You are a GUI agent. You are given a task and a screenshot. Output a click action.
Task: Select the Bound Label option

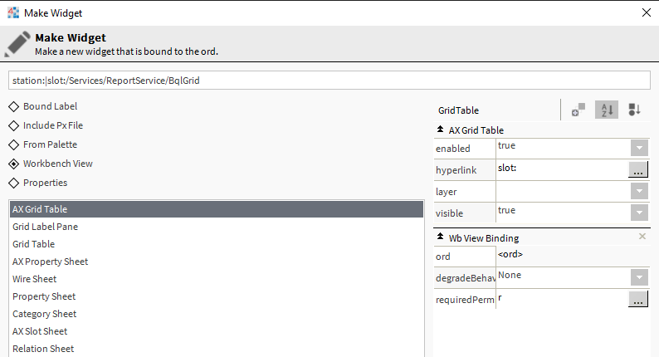(x=13, y=106)
